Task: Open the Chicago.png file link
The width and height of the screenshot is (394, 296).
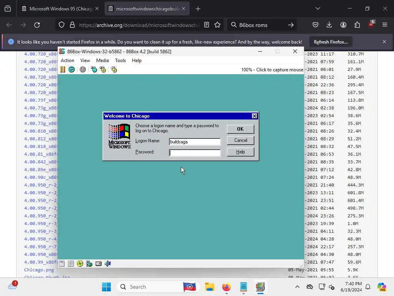Action: click(39, 269)
